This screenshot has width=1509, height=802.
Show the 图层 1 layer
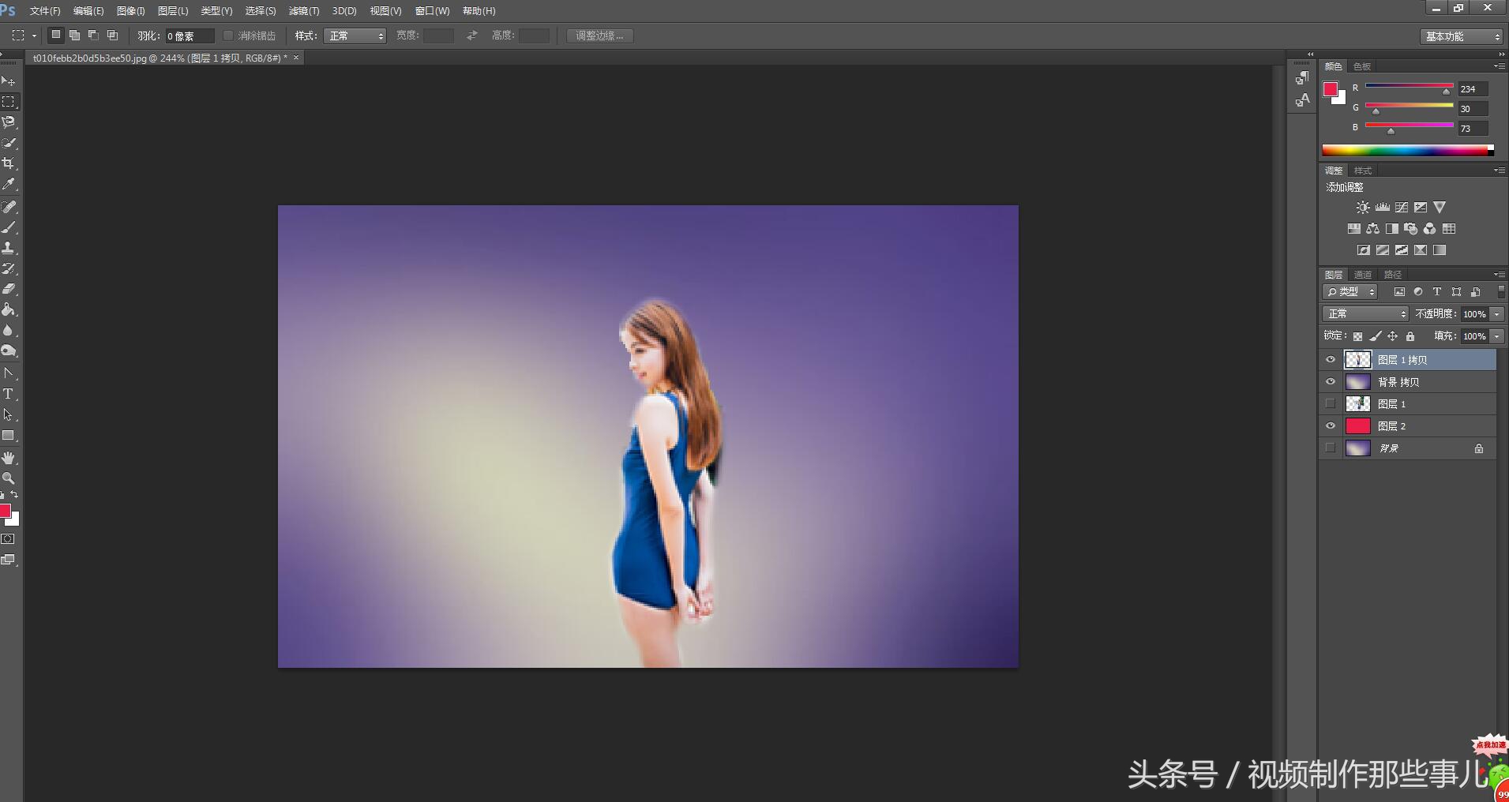click(1331, 404)
